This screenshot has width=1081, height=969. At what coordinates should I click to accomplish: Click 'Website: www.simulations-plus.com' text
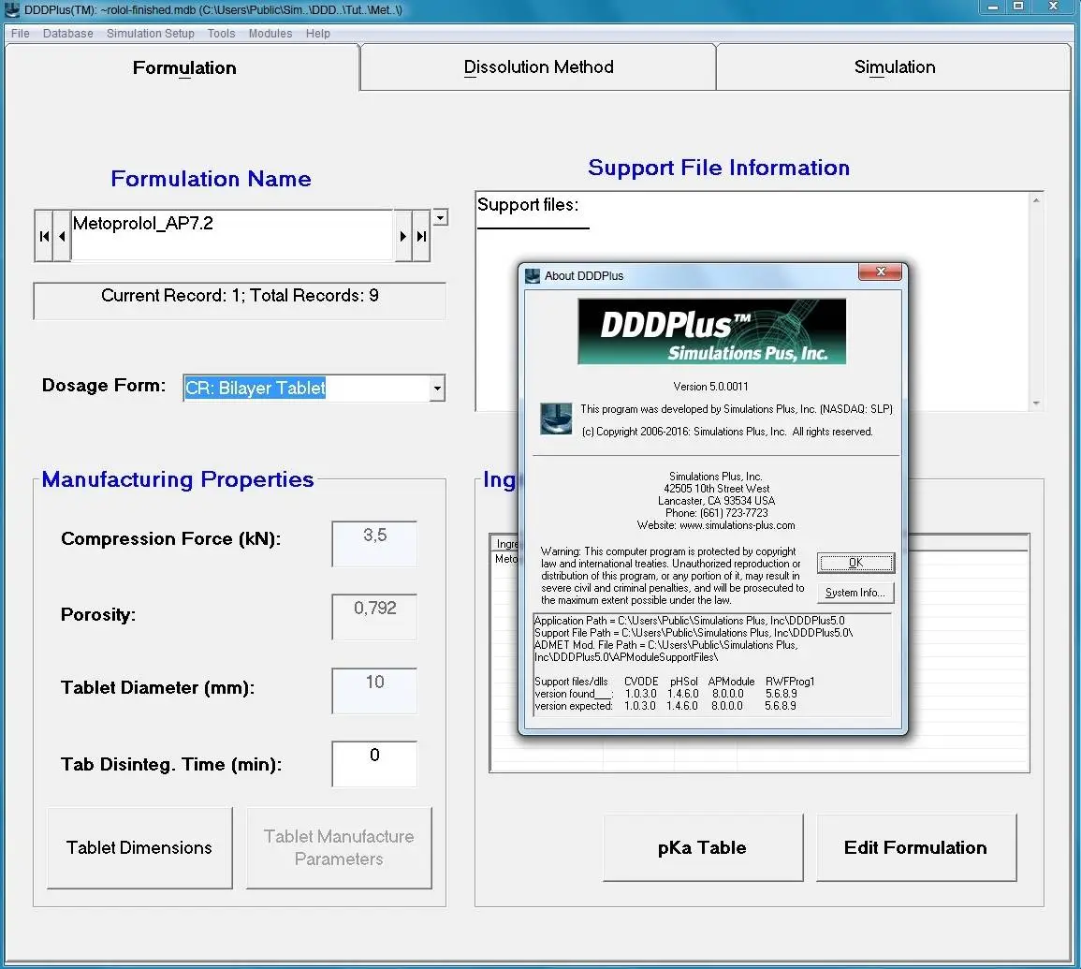coord(716,525)
